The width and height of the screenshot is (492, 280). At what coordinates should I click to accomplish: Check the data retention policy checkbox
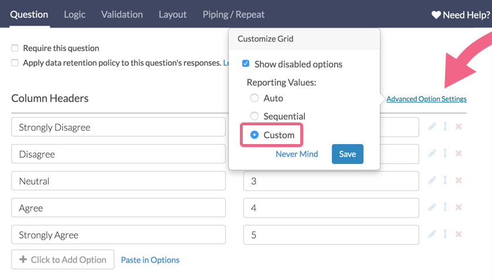pyautogui.click(x=15, y=63)
